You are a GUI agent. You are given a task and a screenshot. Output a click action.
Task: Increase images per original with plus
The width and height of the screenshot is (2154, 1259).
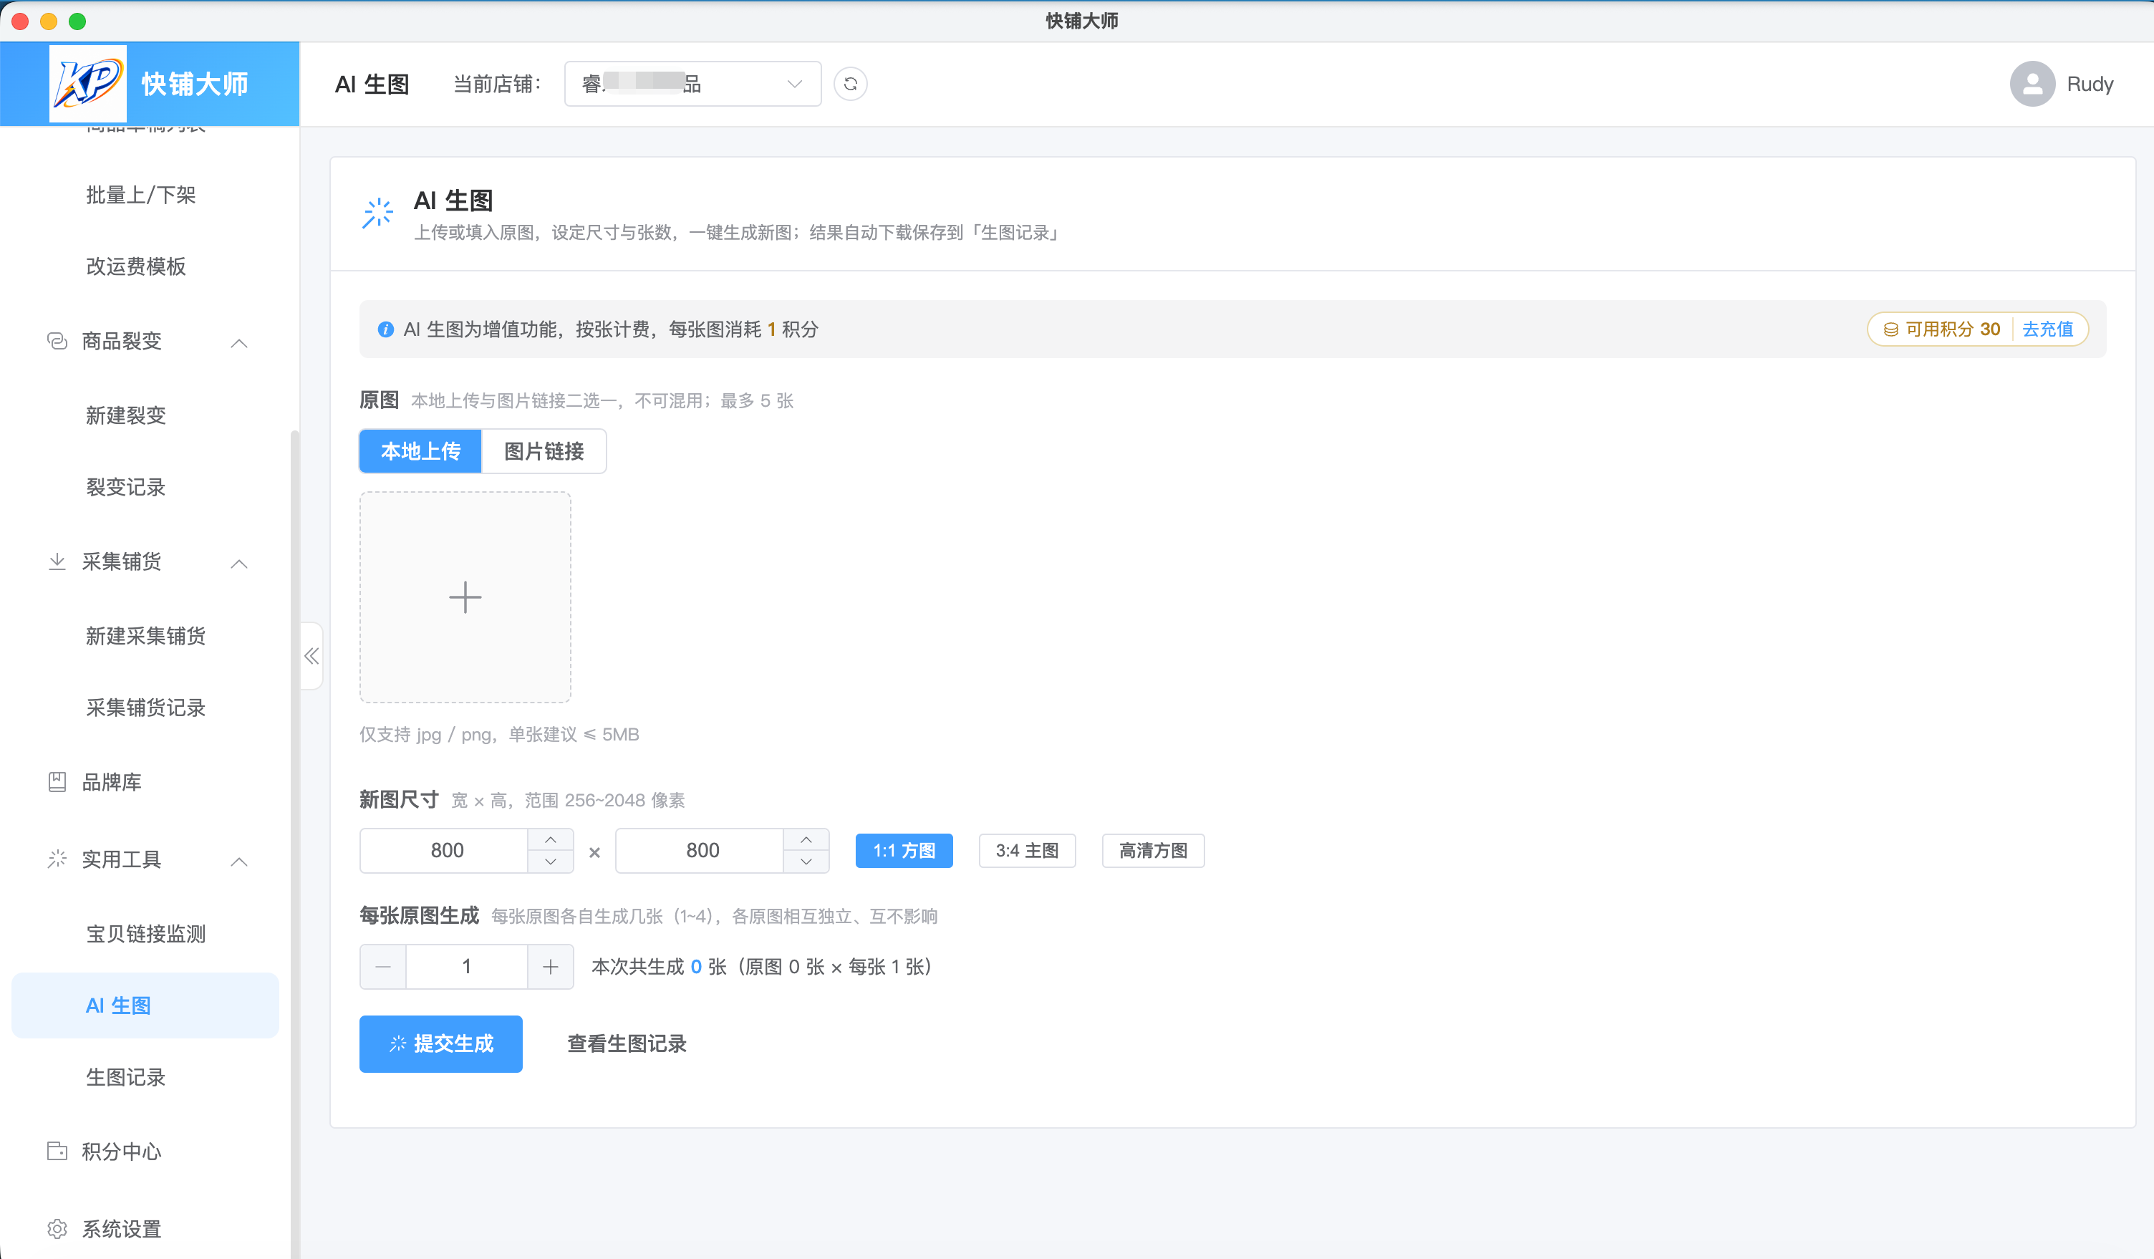(x=551, y=967)
